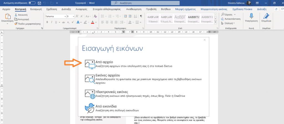Click the multilevel list icon
The width and height of the screenshot is (284, 124).
(117, 16)
